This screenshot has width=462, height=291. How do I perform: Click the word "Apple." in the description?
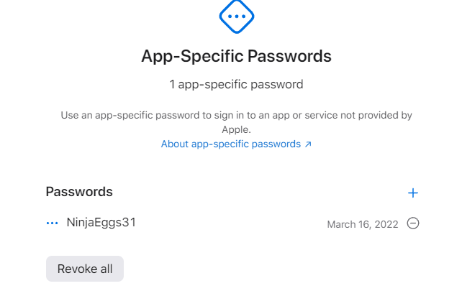coord(236,130)
